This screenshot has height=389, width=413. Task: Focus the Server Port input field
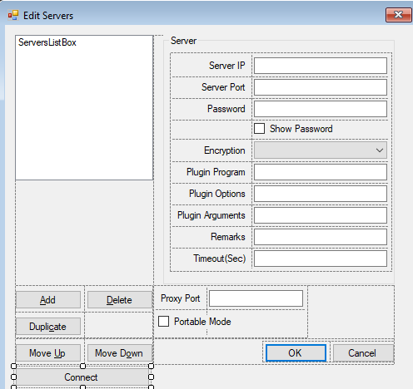pos(321,87)
